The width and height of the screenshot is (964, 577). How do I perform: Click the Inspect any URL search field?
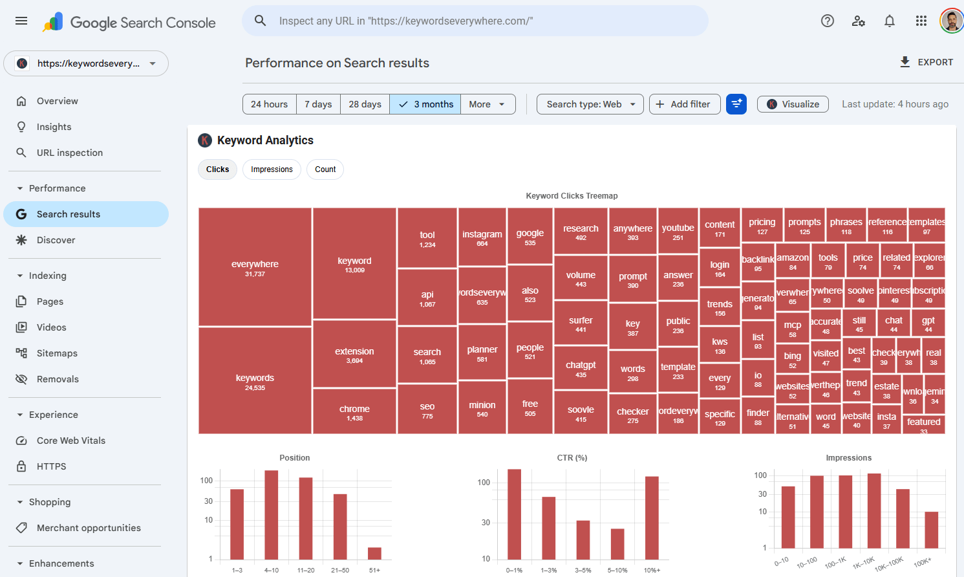pos(475,21)
